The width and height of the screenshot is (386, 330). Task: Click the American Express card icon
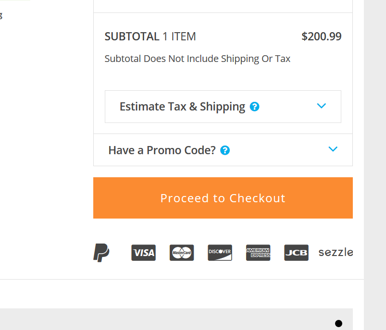(258, 253)
